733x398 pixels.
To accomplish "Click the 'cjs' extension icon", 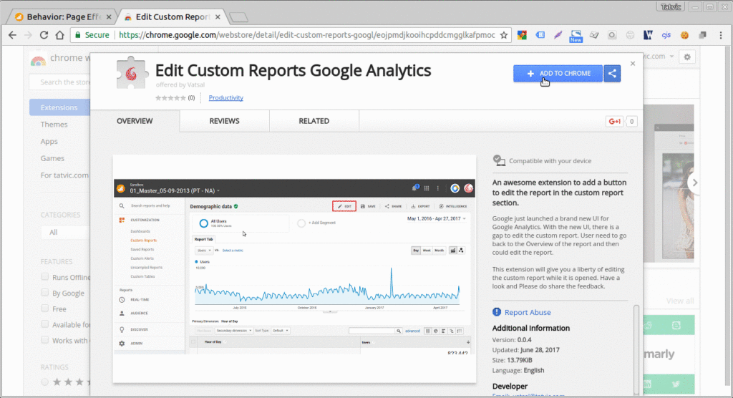I will [x=666, y=35].
